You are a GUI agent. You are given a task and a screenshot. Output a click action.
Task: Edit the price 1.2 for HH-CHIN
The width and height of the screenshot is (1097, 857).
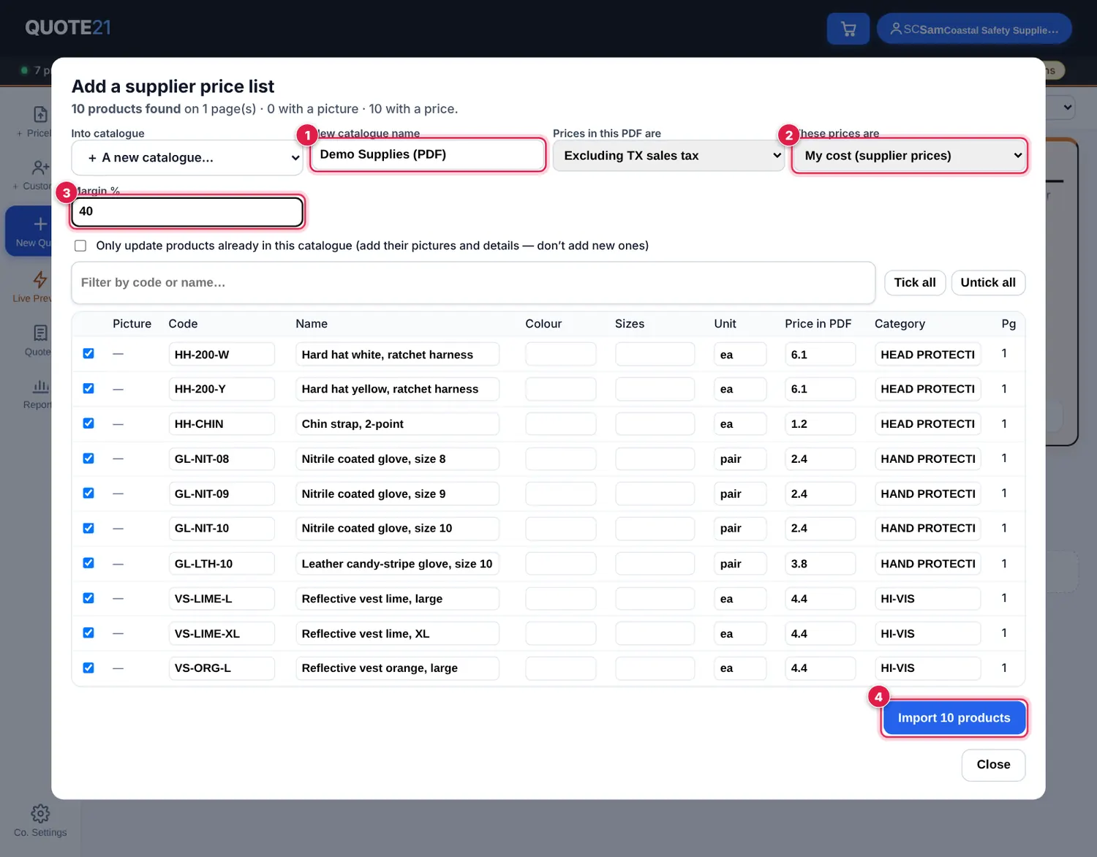(x=820, y=424)
